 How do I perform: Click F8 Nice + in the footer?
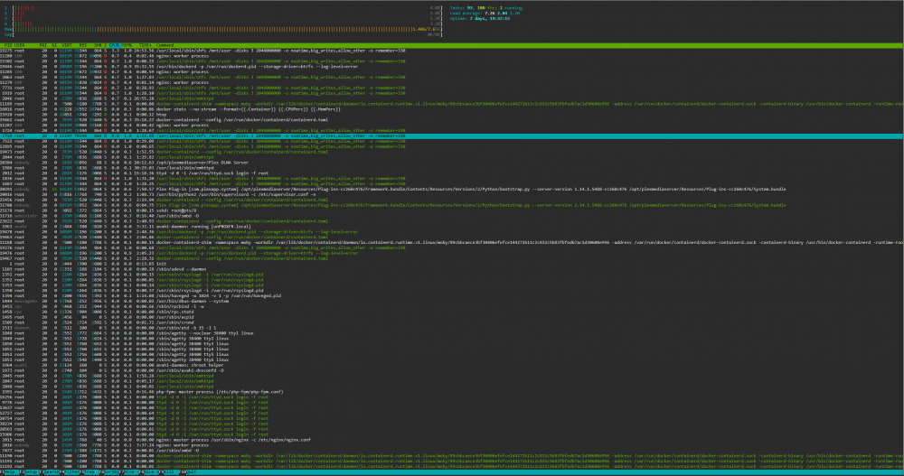[150, 472]
